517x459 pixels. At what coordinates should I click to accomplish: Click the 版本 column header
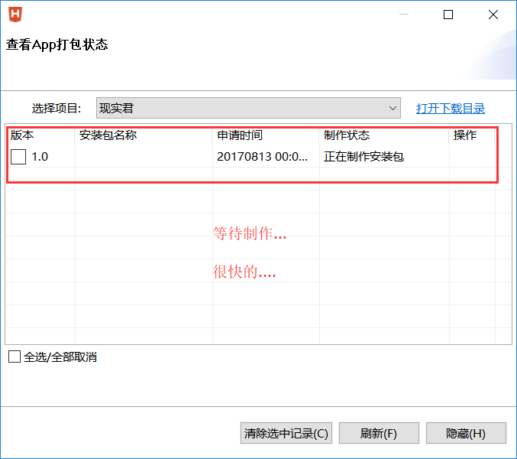[x=41, y=135]
